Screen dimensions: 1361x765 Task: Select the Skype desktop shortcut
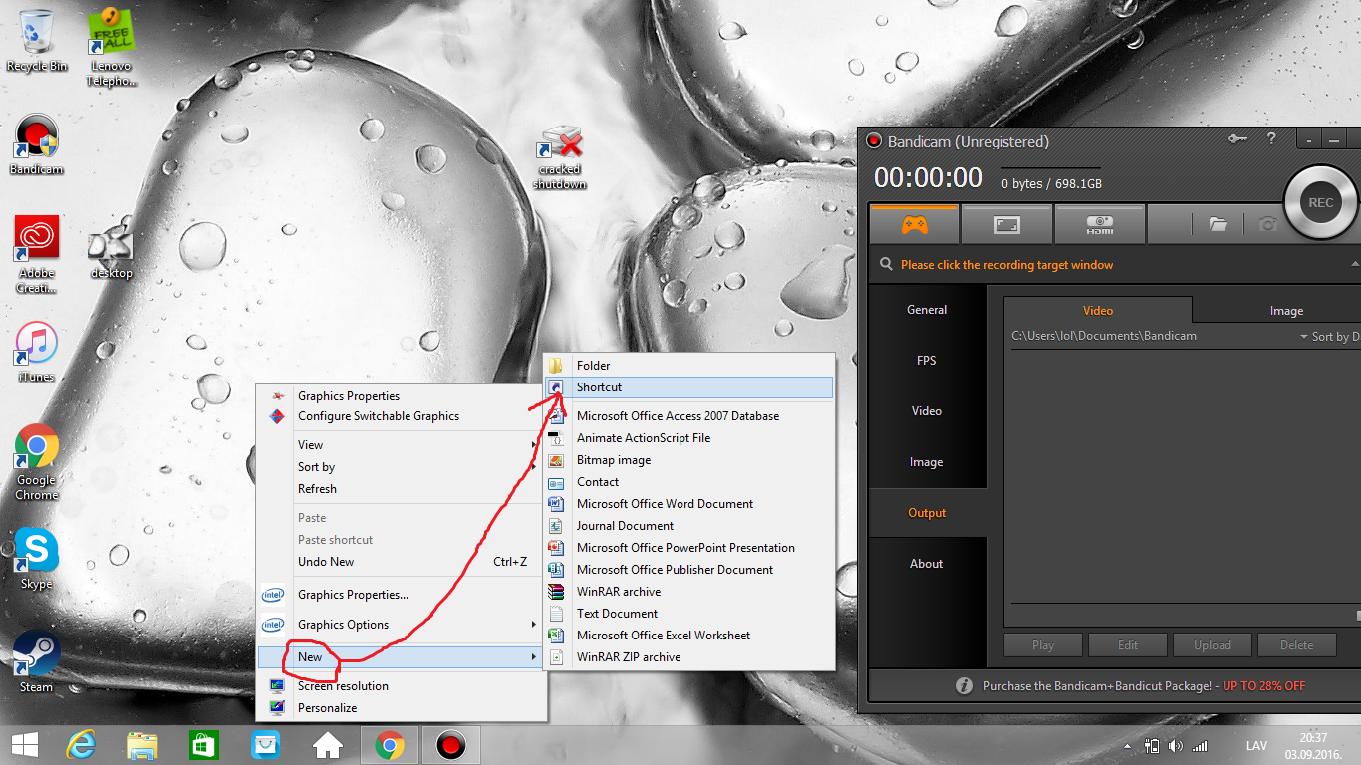(x=37, y=558)
